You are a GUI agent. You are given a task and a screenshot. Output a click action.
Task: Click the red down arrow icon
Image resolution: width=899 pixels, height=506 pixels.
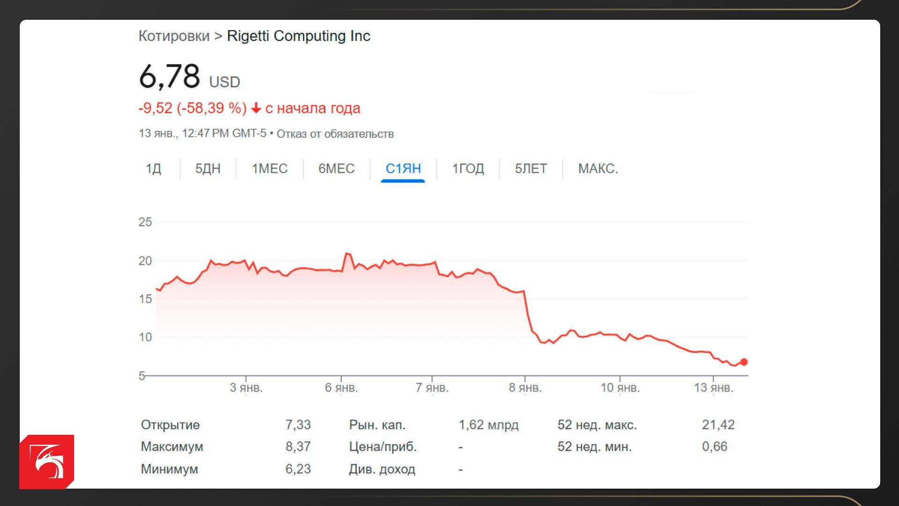(x=256, y=108)
